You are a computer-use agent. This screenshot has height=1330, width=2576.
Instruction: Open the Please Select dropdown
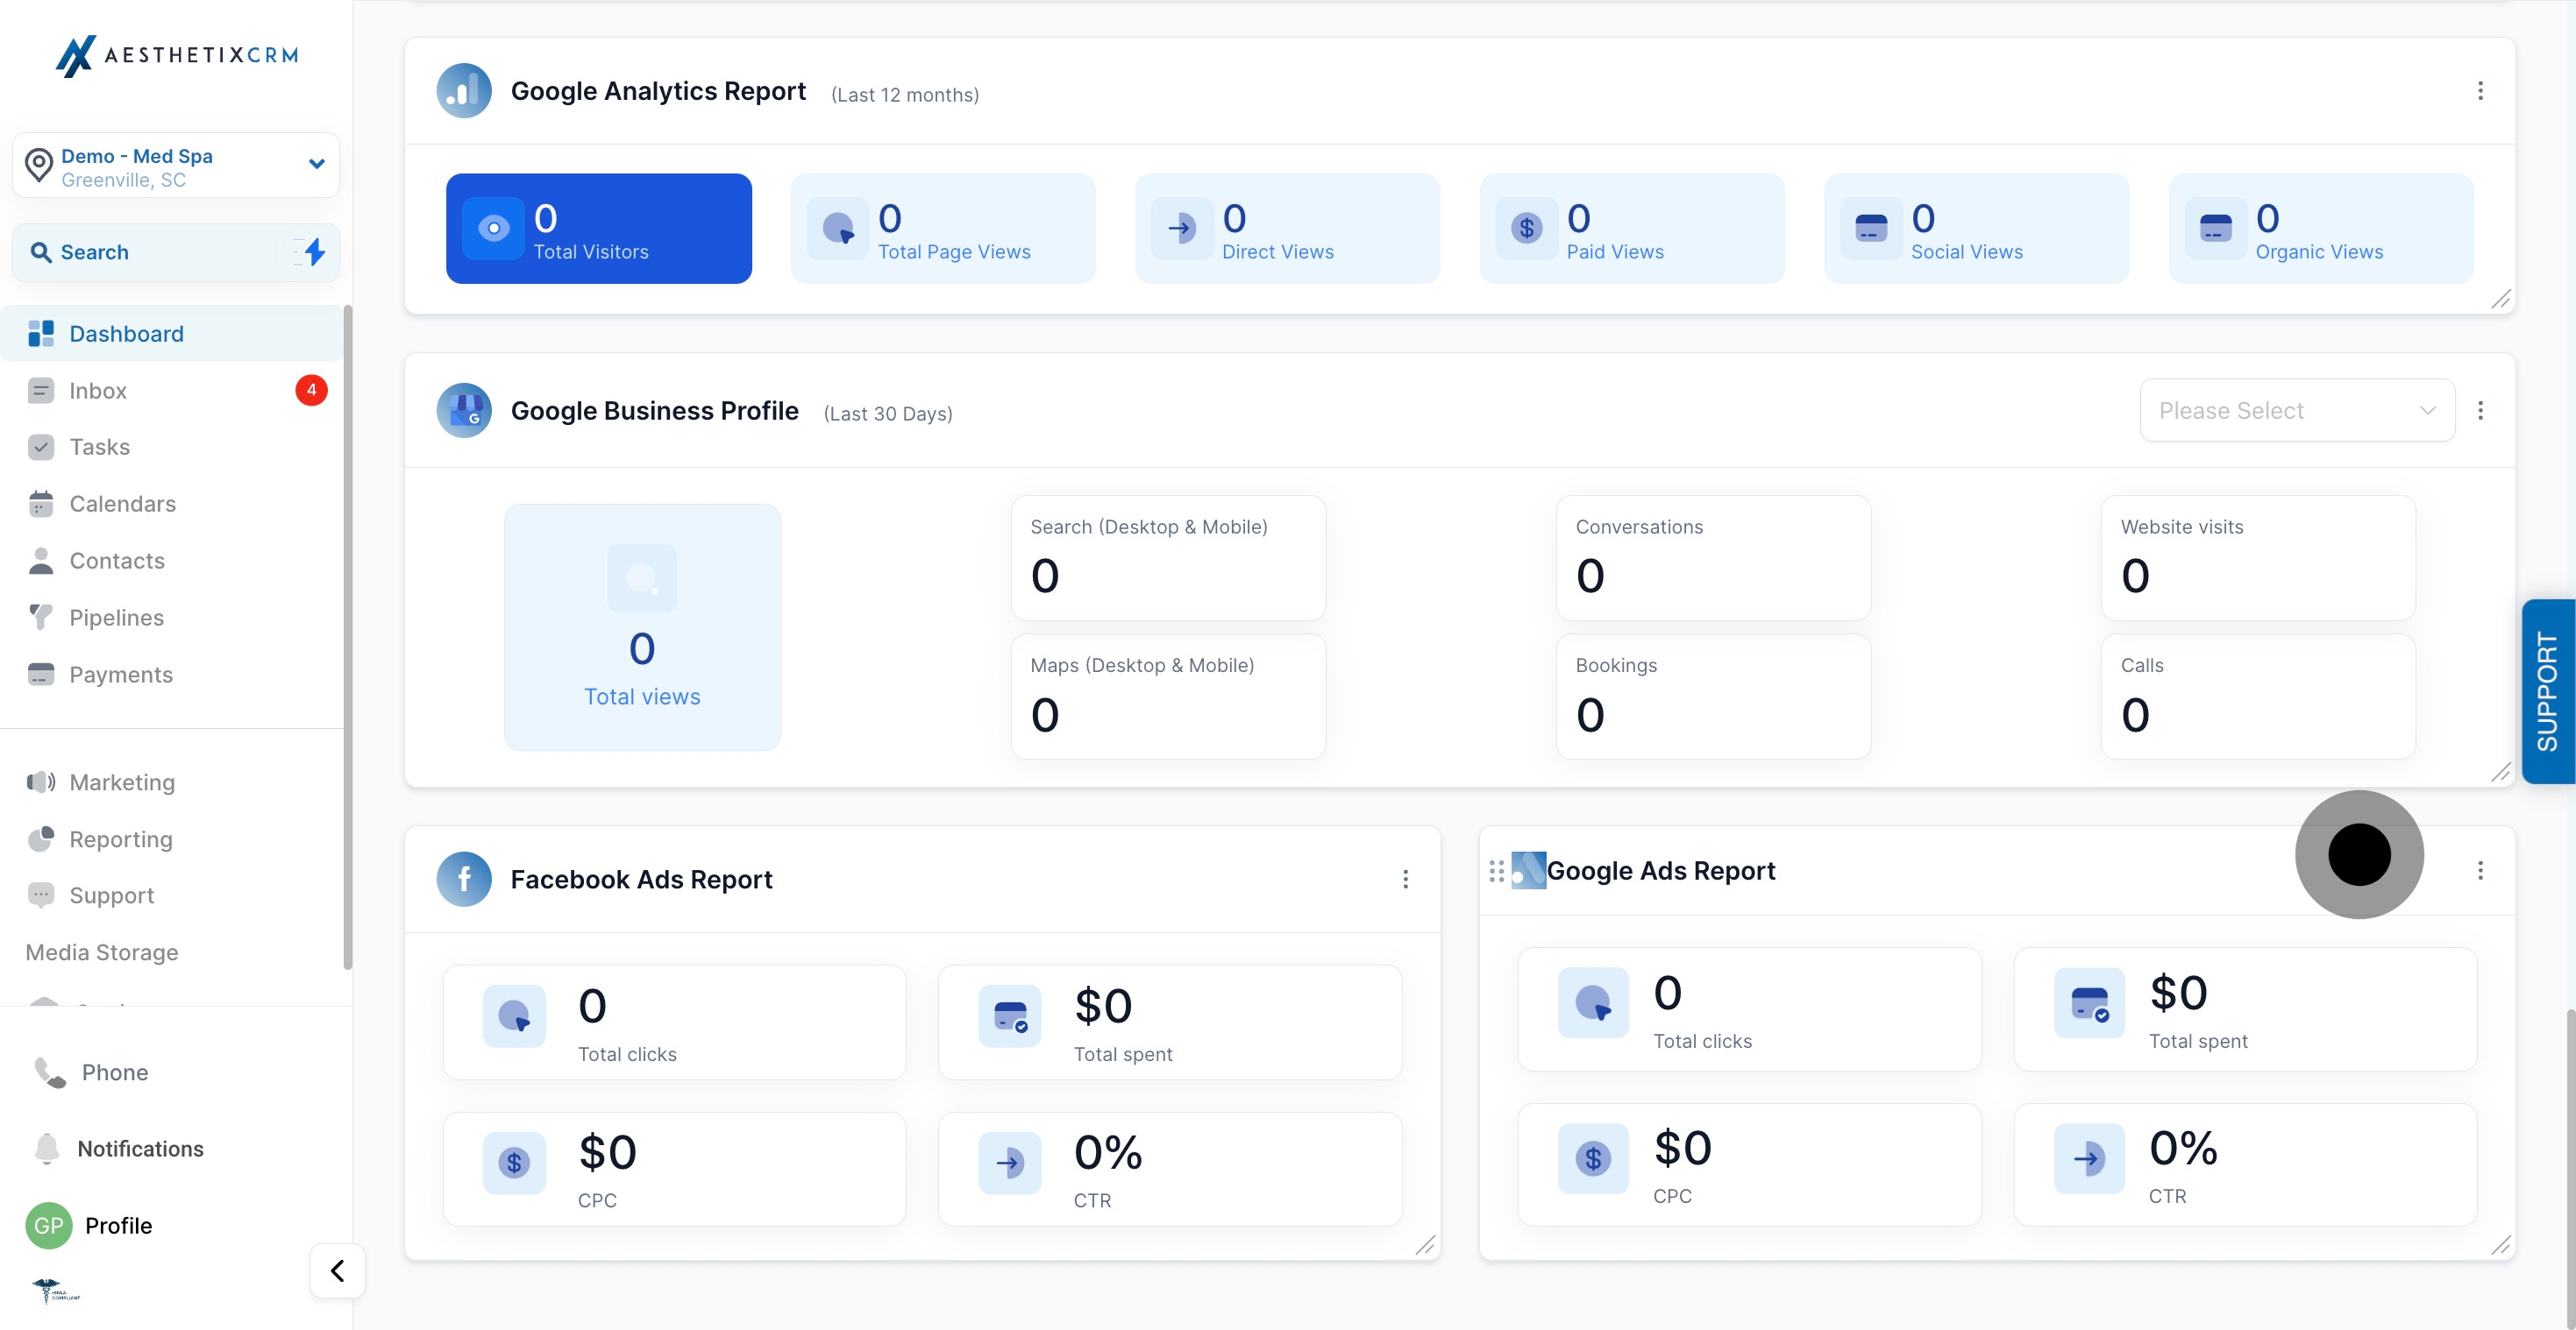2297,411
